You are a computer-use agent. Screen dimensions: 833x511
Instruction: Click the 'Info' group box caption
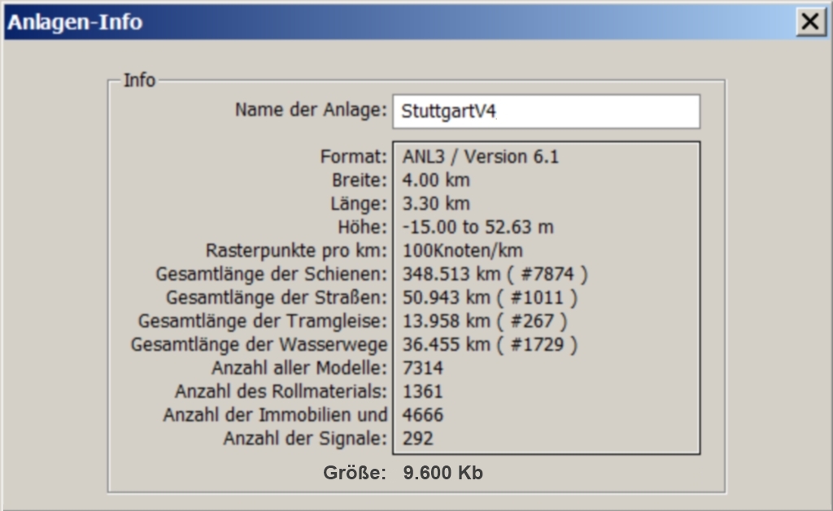pos(139,80)
